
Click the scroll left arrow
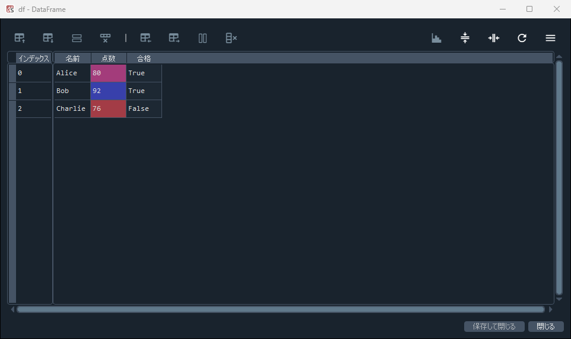coord(12,309)
